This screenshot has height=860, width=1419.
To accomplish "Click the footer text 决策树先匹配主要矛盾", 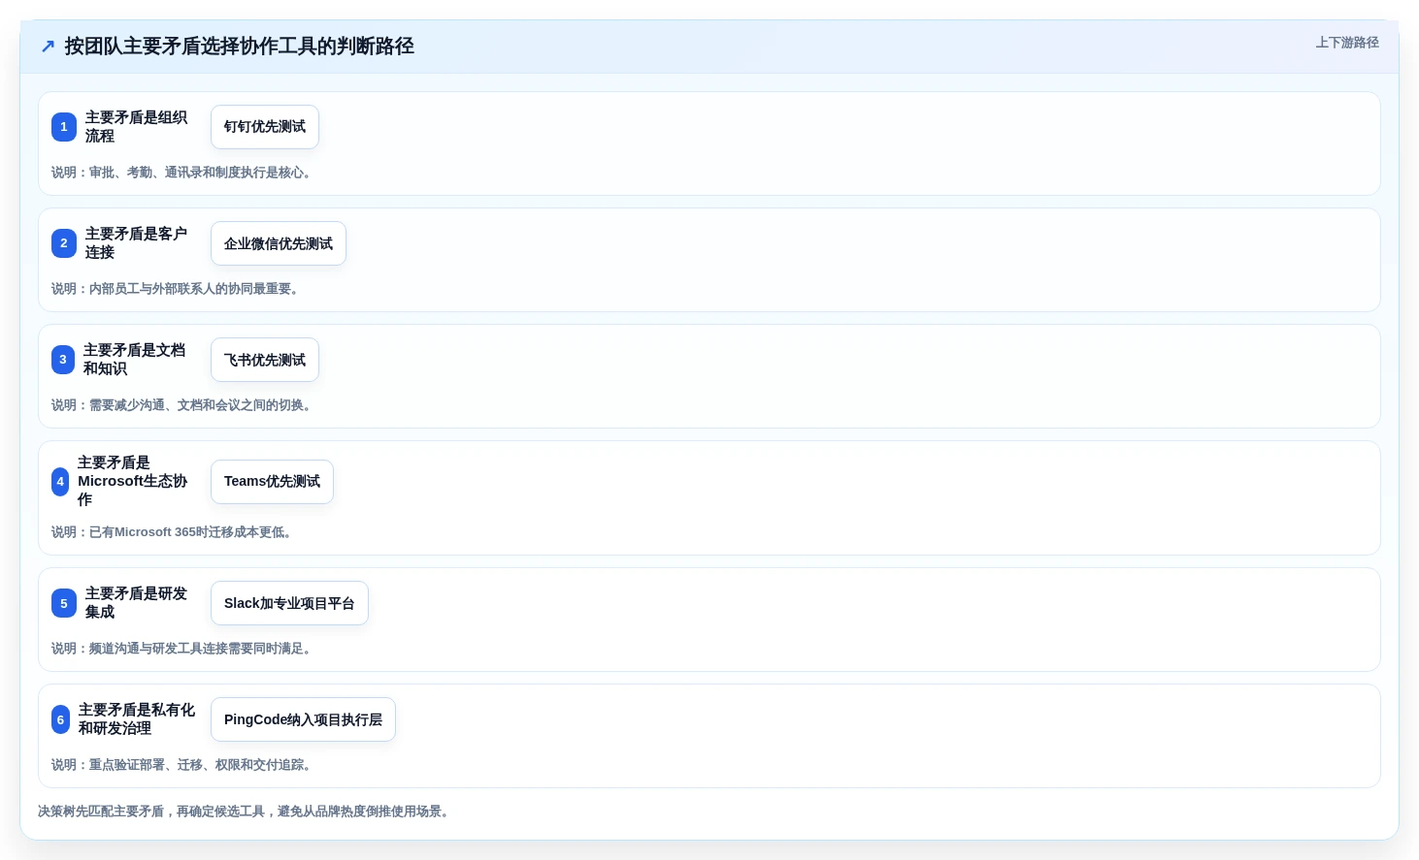I will 101,812.
